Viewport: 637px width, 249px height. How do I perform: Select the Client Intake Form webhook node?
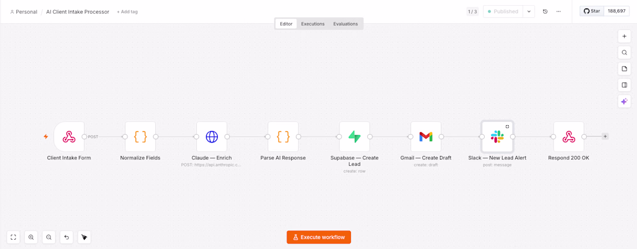click(x=69, y=137)
